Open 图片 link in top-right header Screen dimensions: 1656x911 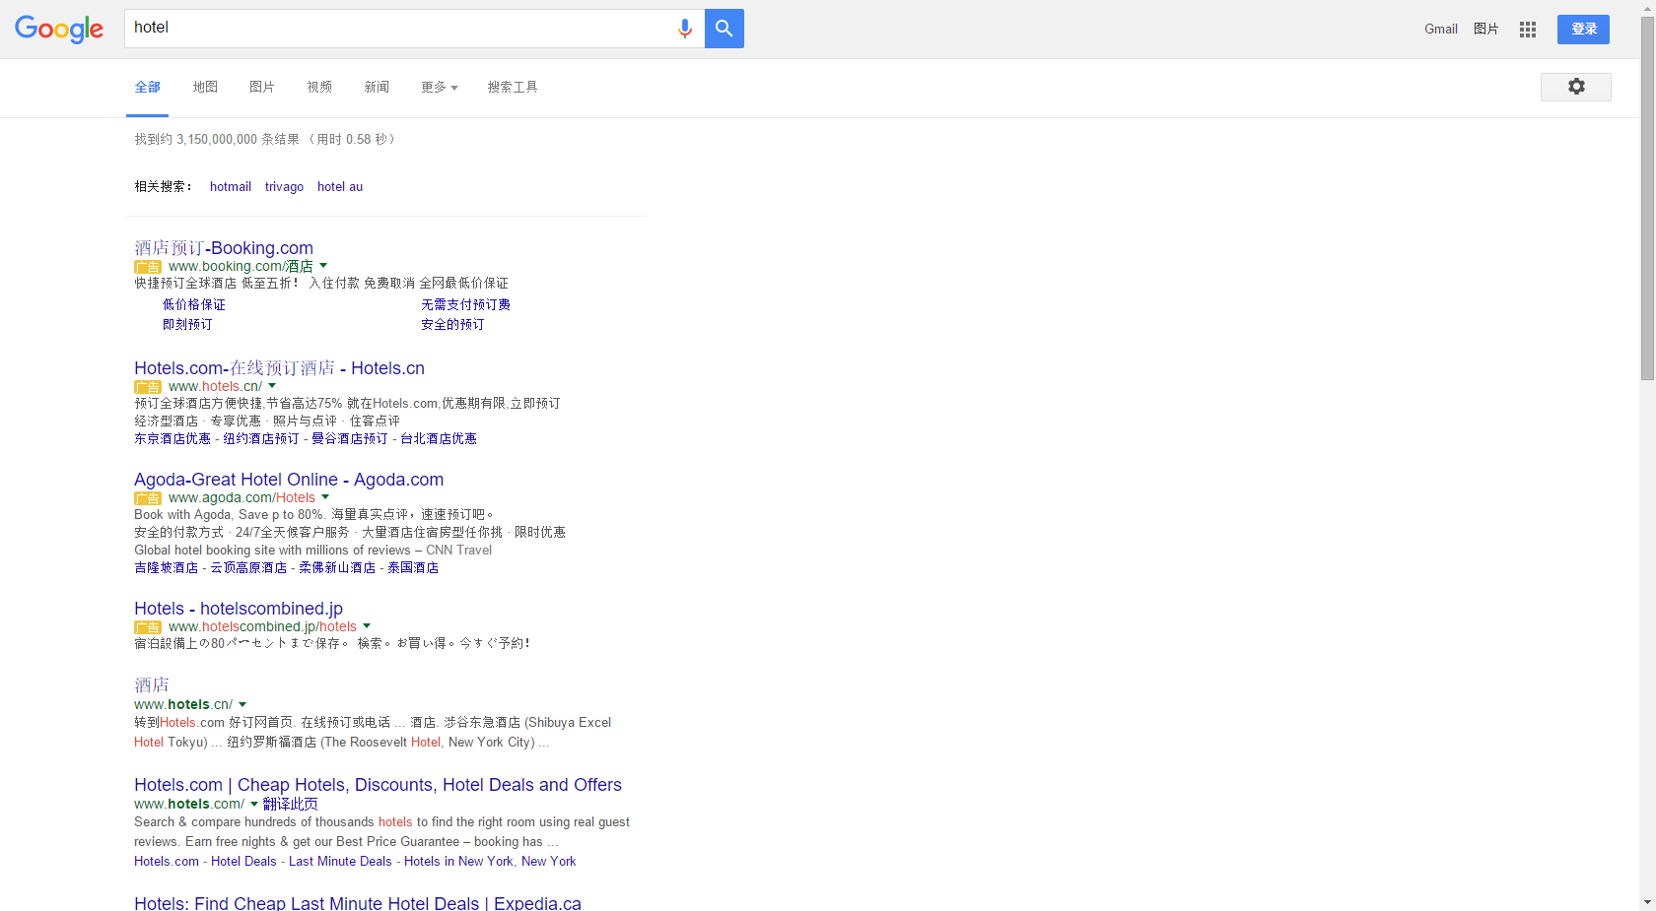click(x=1486, y=30)
